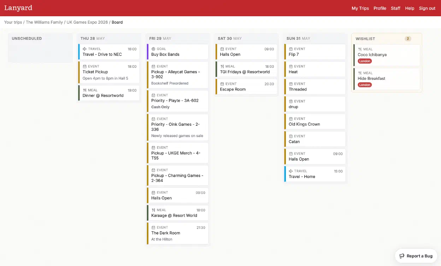Open the Staff navigation item

(x=395, y=8)
